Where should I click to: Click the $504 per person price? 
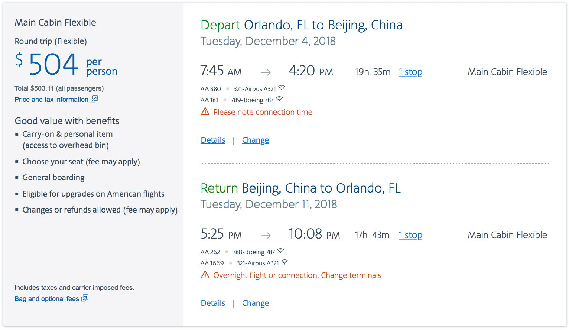point(54,64)
